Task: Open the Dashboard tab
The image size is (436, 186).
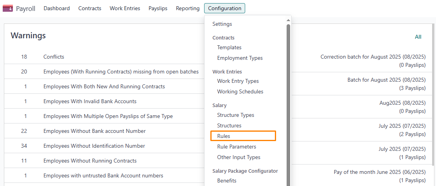Action: 57,8
